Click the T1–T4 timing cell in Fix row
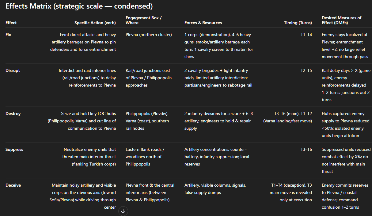The height and width of the screenshot is (216, 372). [306, 35]
